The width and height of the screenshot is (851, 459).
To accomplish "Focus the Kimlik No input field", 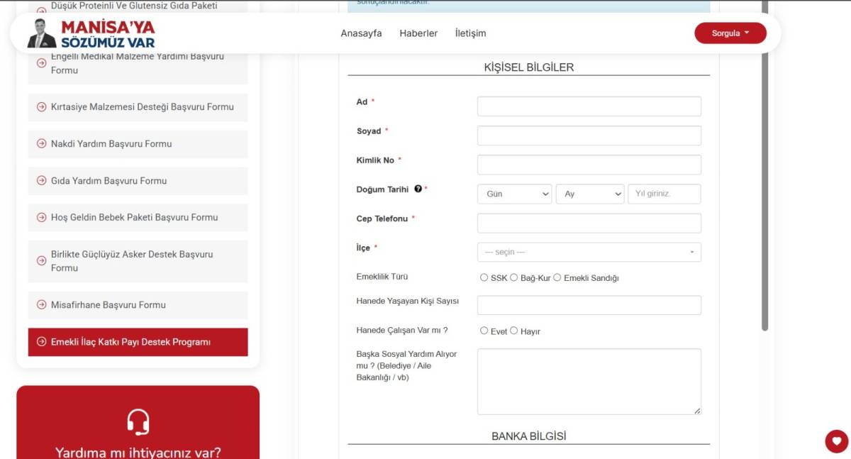I will point(589,165).
